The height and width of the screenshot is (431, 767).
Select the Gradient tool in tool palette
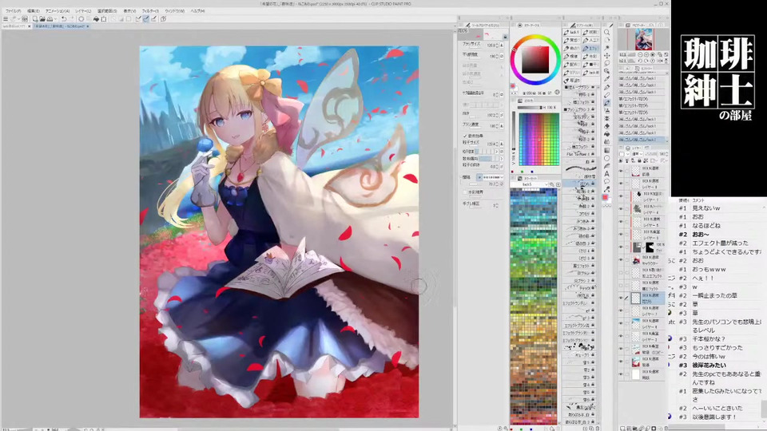[x=606, y=150]
